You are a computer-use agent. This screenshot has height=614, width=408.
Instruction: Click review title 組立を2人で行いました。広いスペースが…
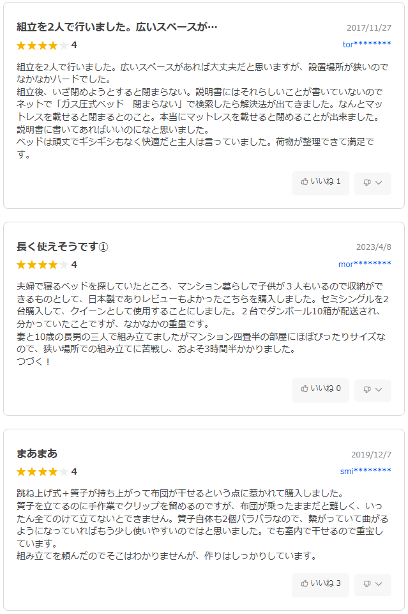pos(117,27)
